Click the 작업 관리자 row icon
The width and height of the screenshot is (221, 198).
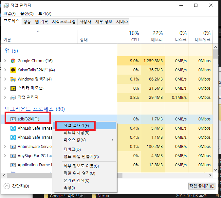click(13, 98)
